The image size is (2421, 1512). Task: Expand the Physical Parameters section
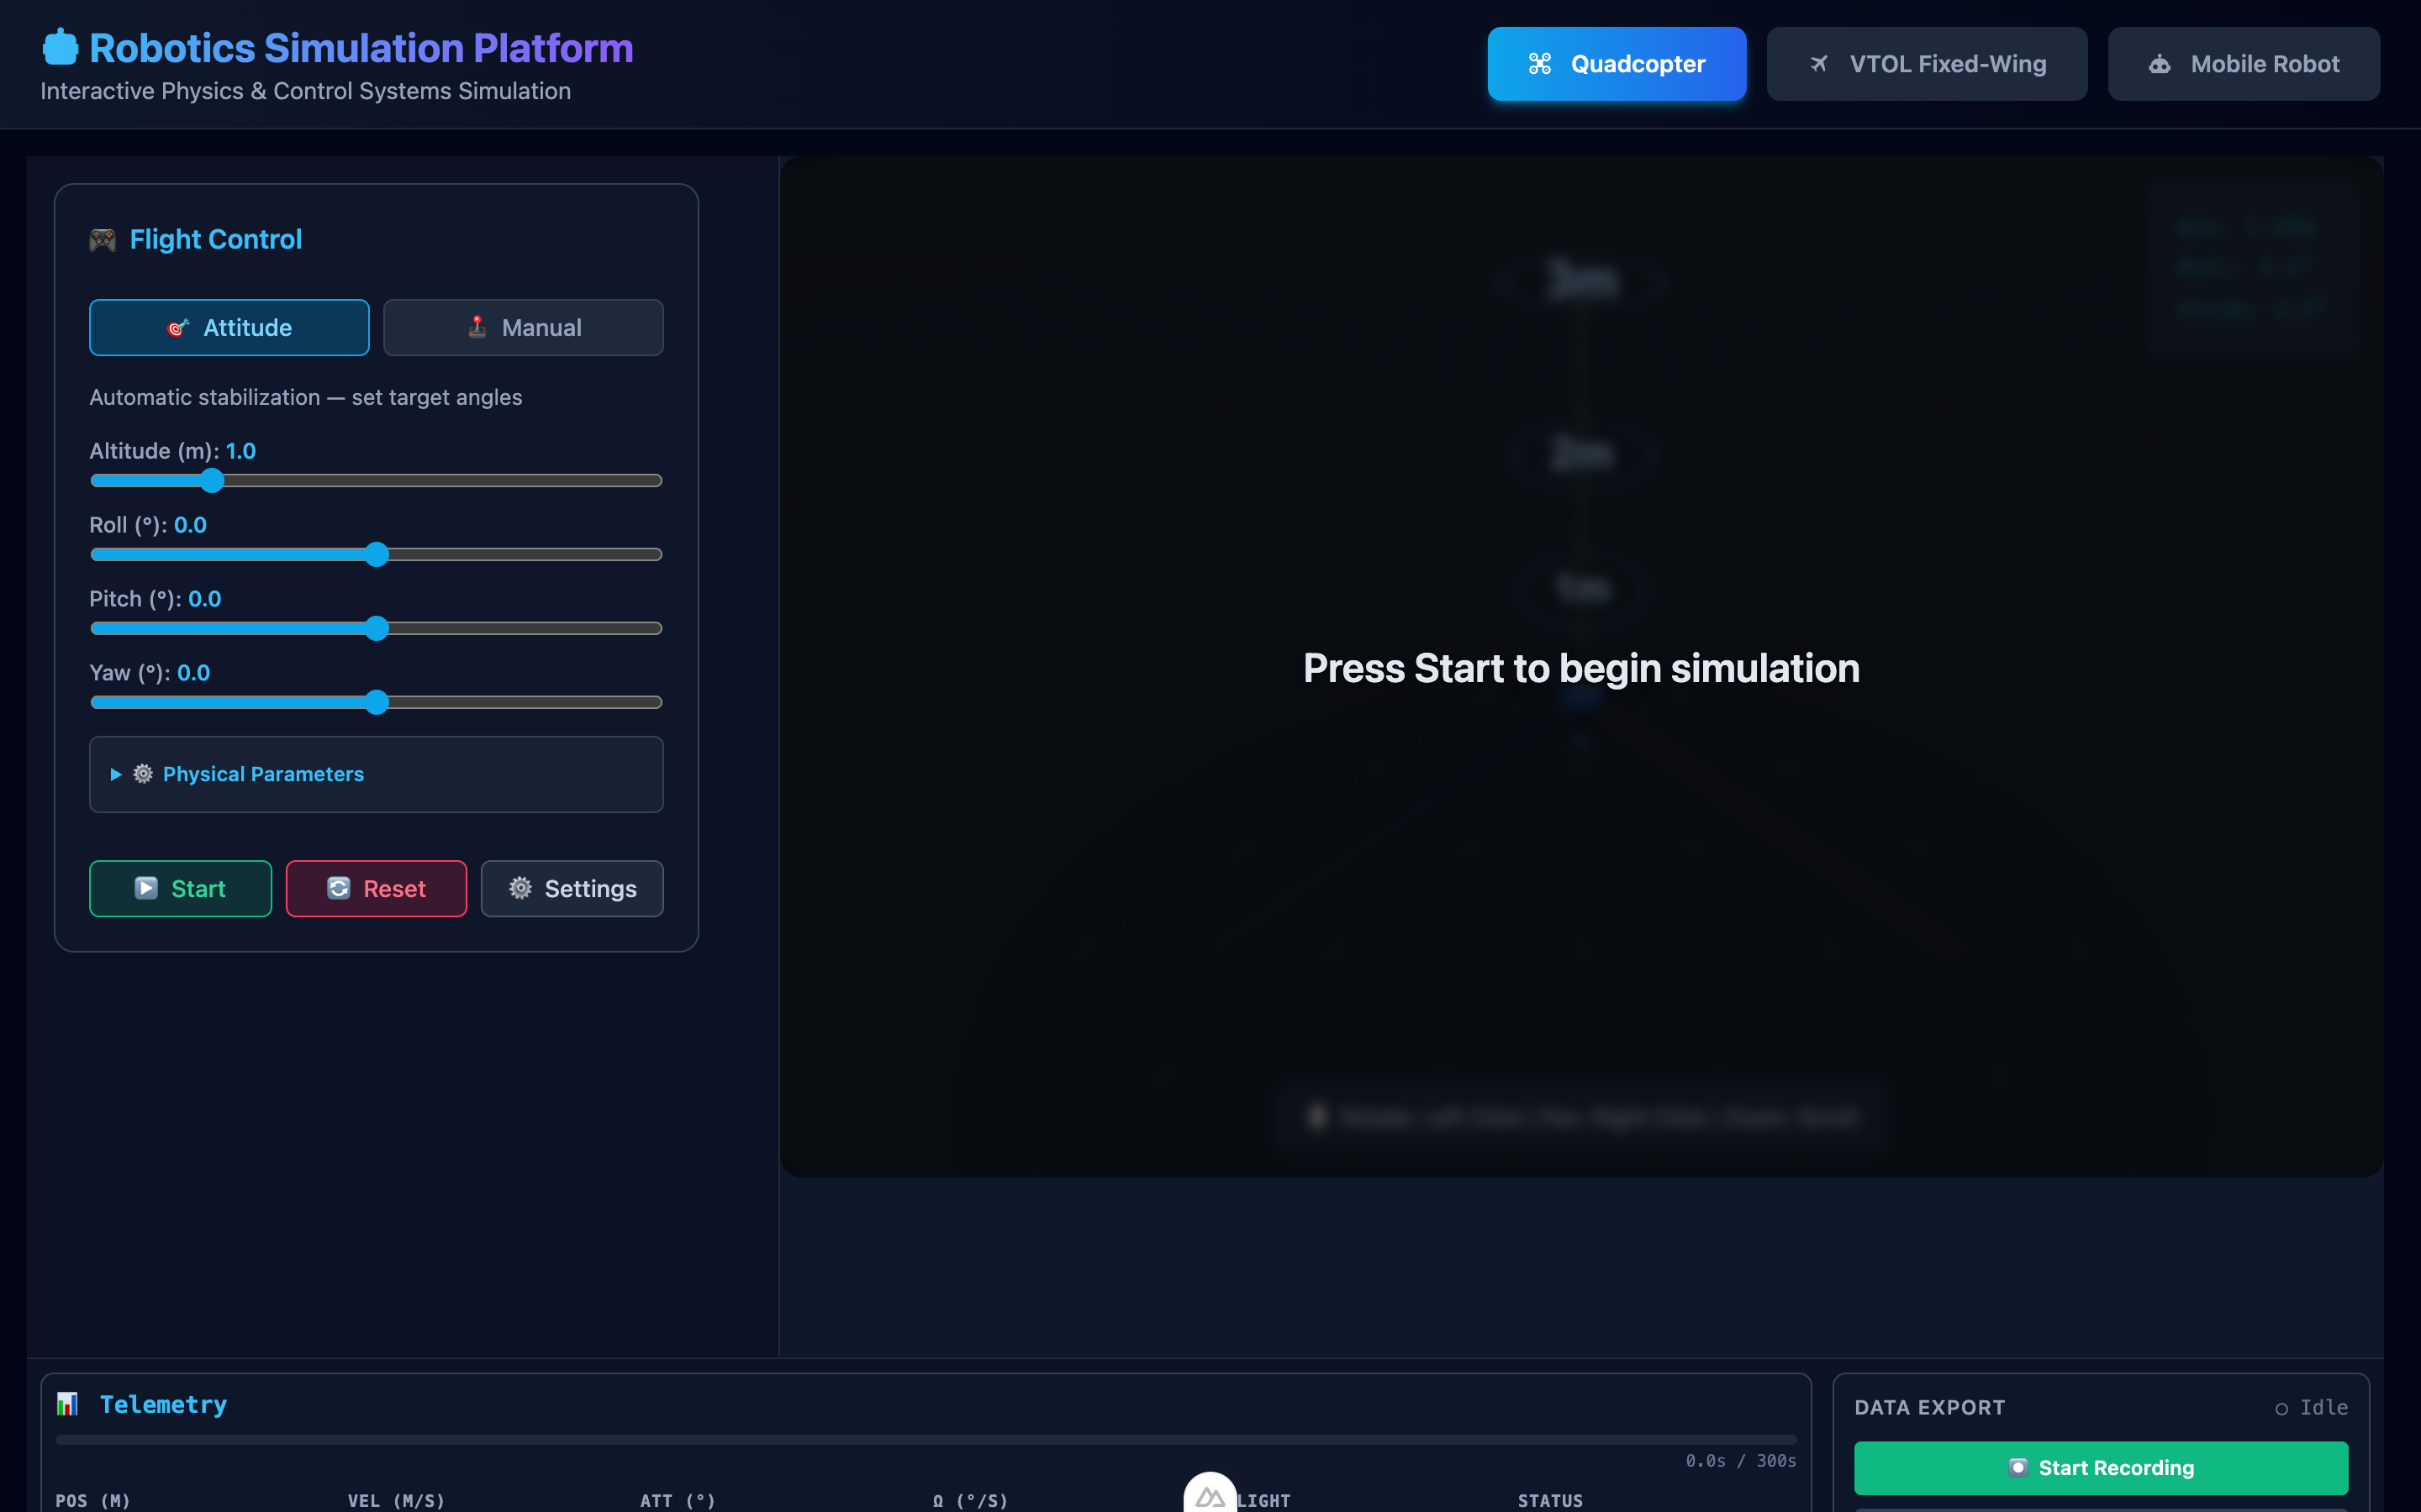(376, 774)
